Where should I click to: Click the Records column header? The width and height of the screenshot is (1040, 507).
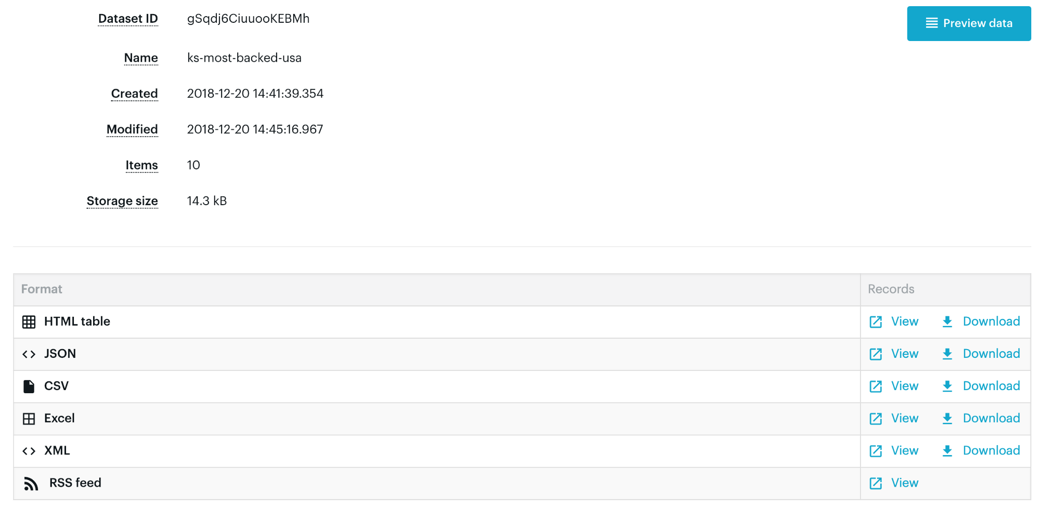point(891,289)
